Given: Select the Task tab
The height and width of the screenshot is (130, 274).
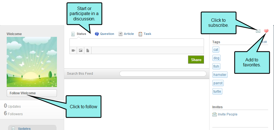Looking at the screenshot, I should pos(145,34).
